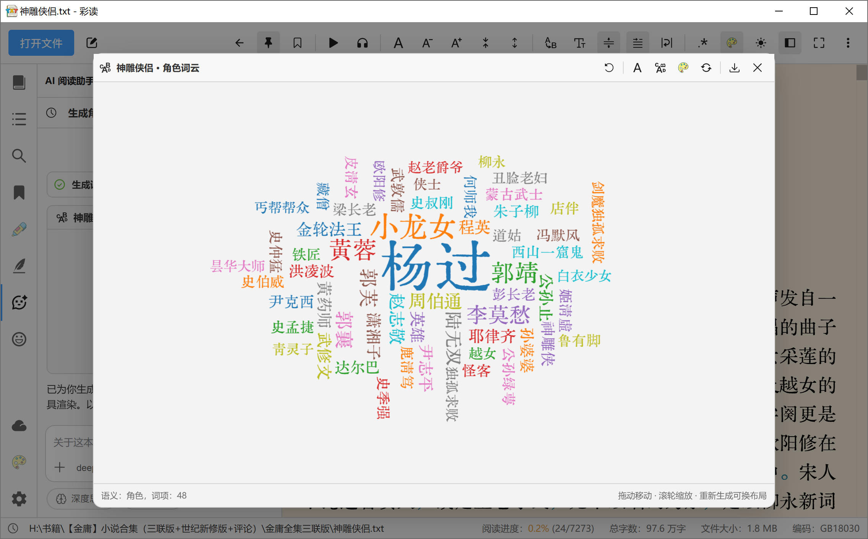Viewport: 868px width, 539px height.
Task: Click the 编码: GB18030 status entry
Action: (x=826, y=529)
